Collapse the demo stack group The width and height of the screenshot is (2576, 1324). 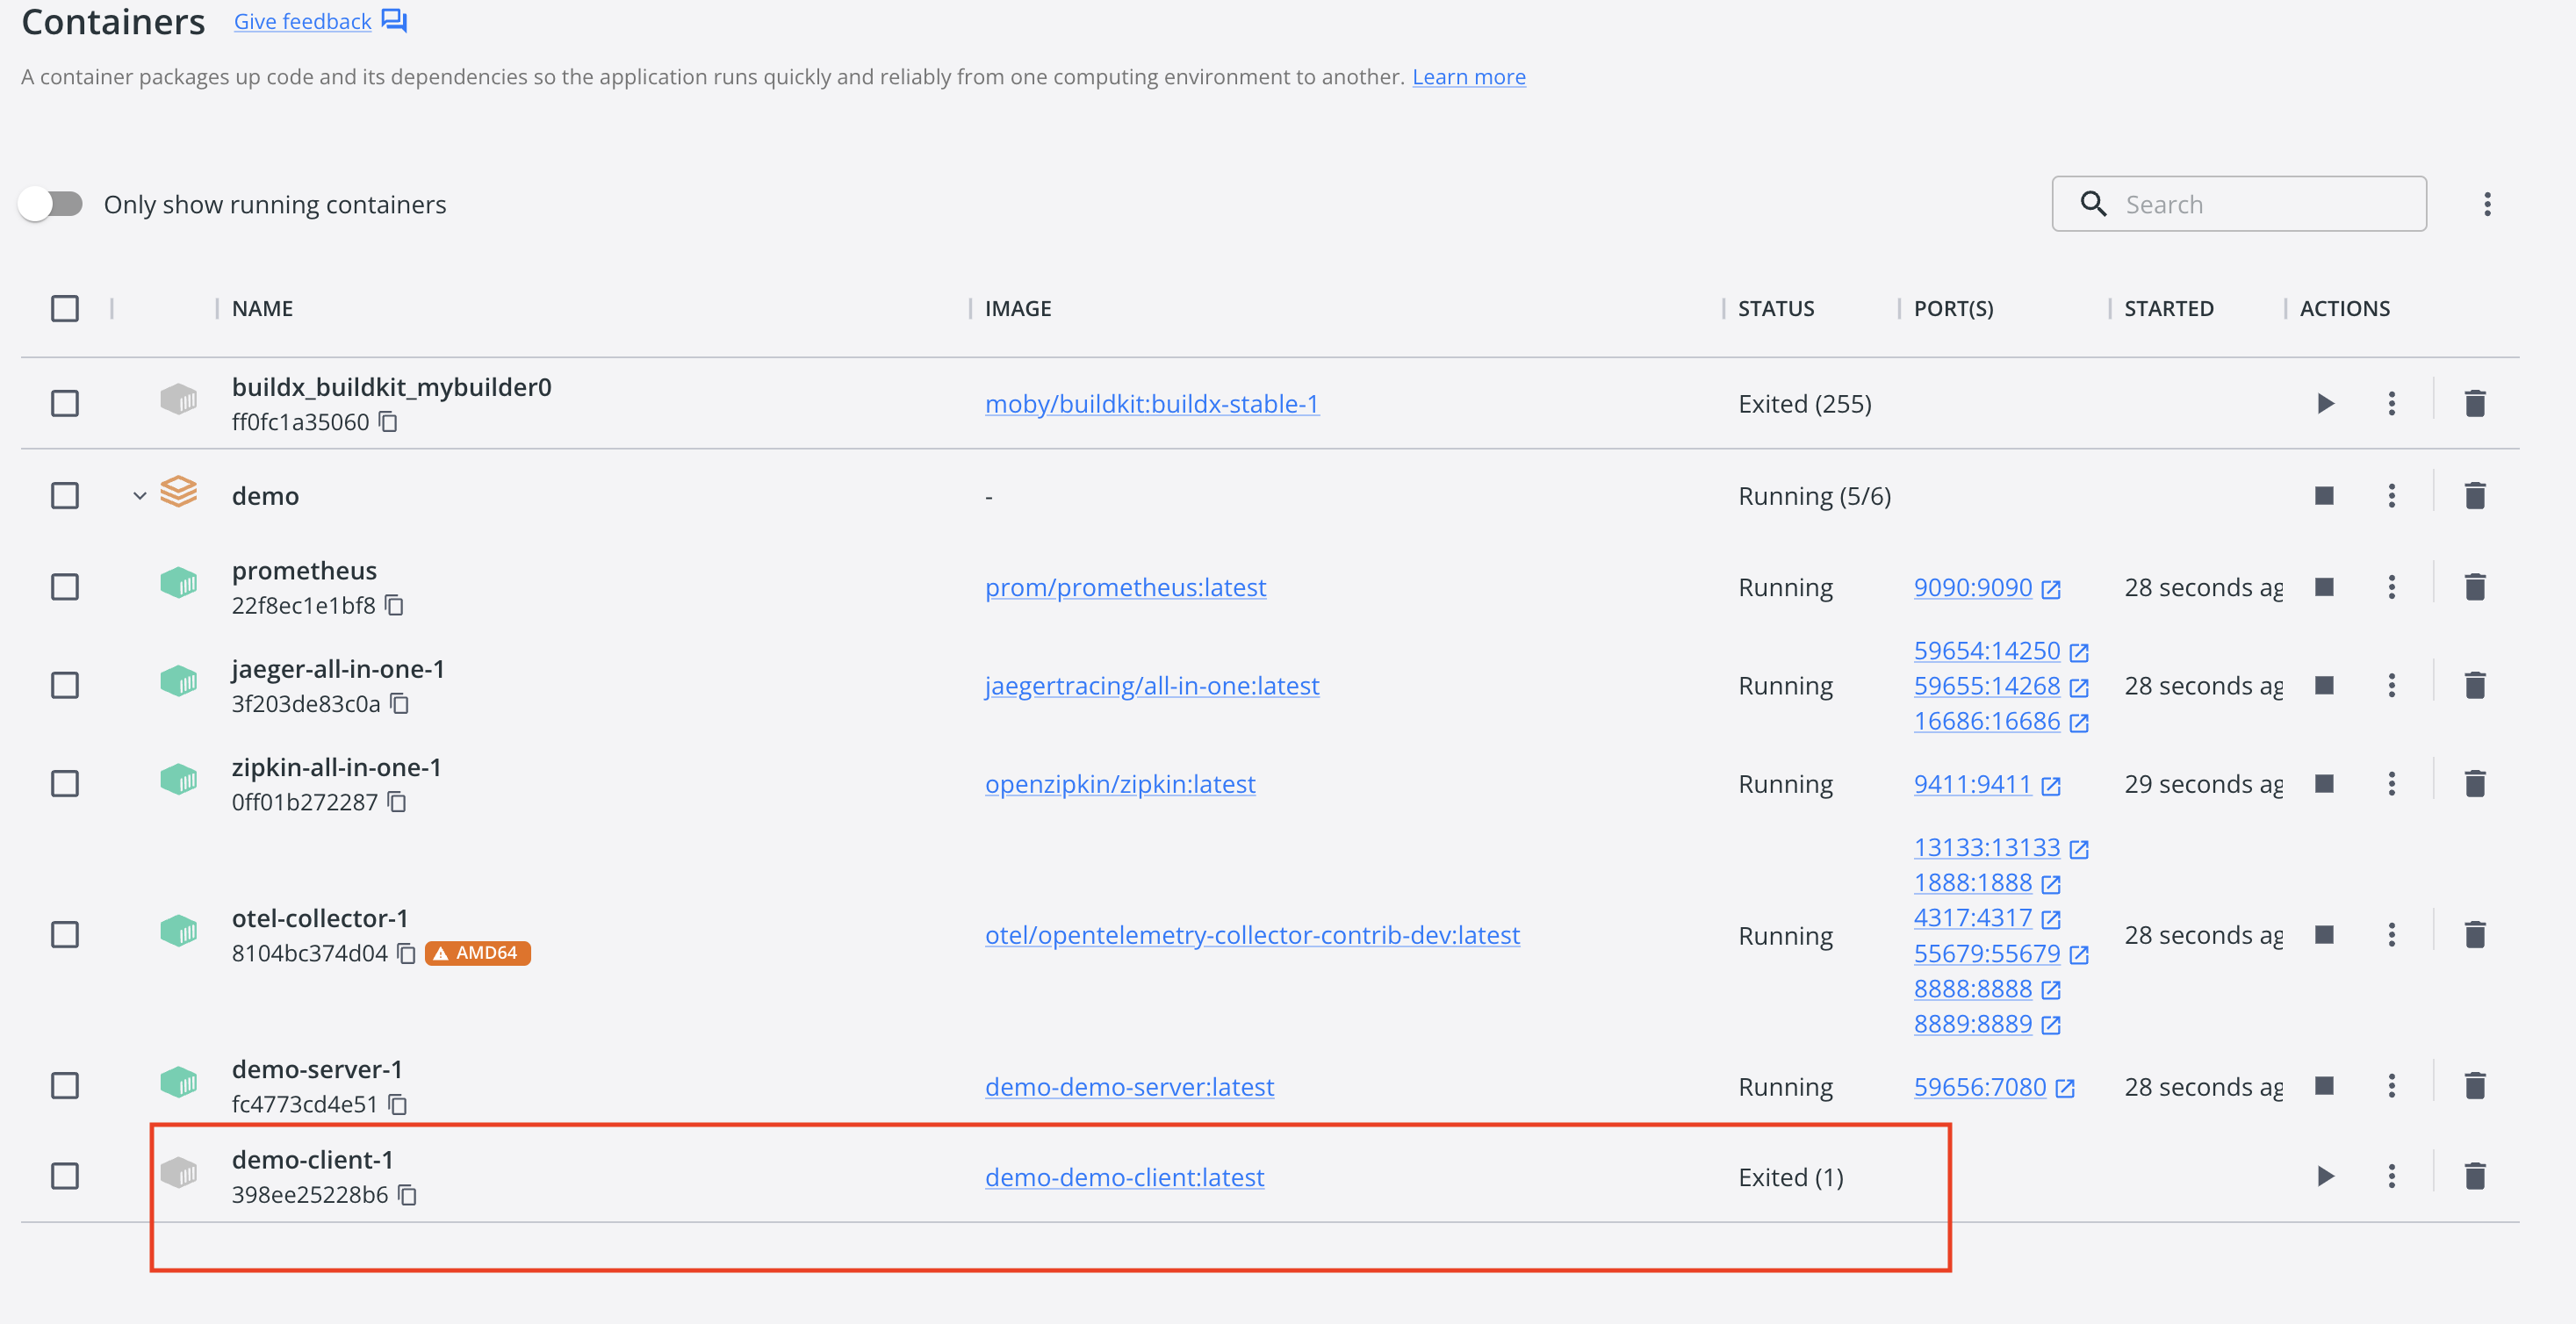[x=140, y=496]
